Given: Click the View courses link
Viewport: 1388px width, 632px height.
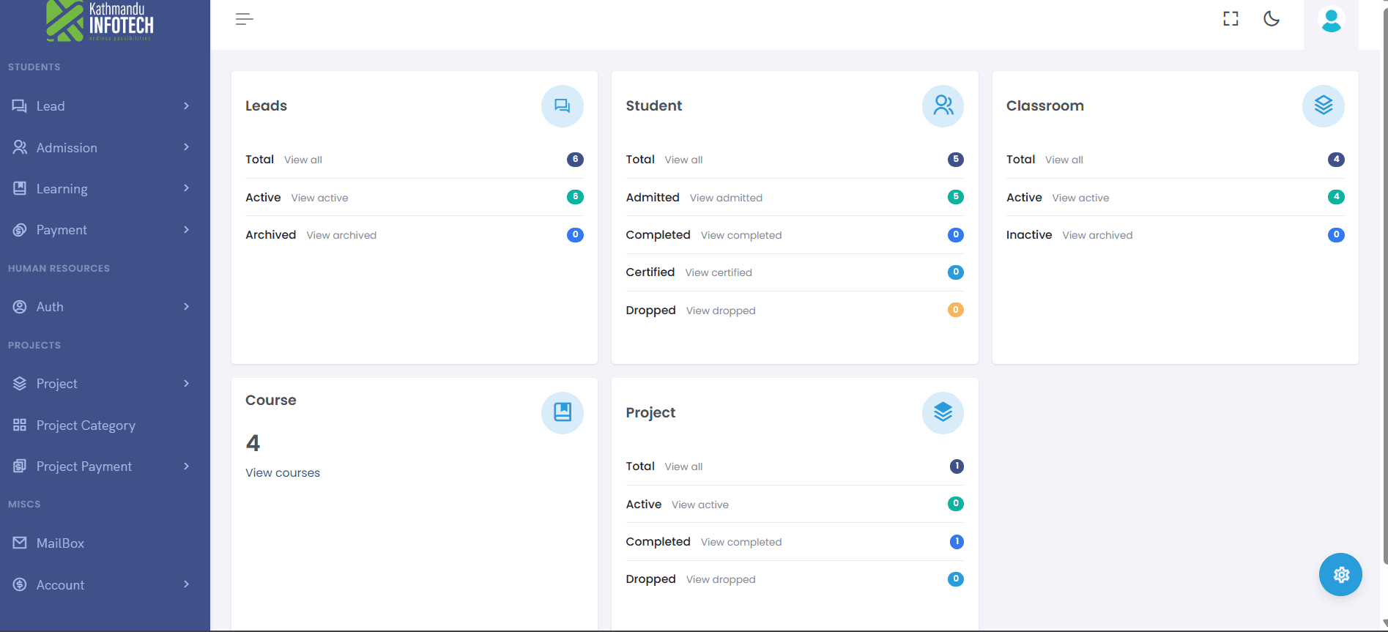Looking at the screenshot, I should tap(283, 473).
